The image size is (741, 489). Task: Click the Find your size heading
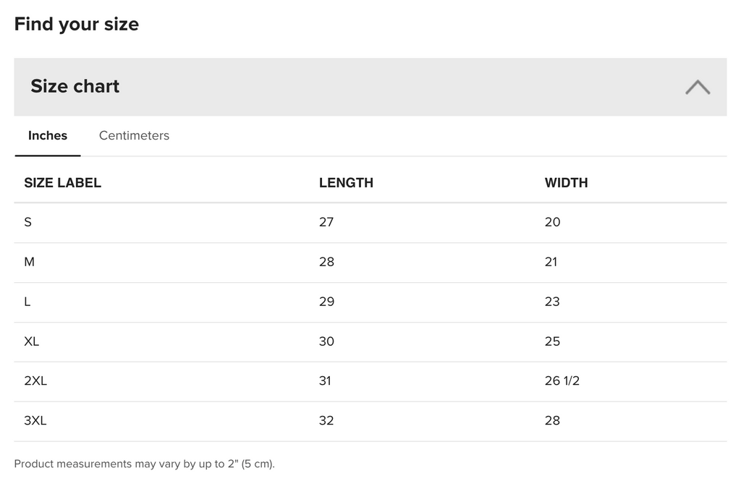coord(77,24)
